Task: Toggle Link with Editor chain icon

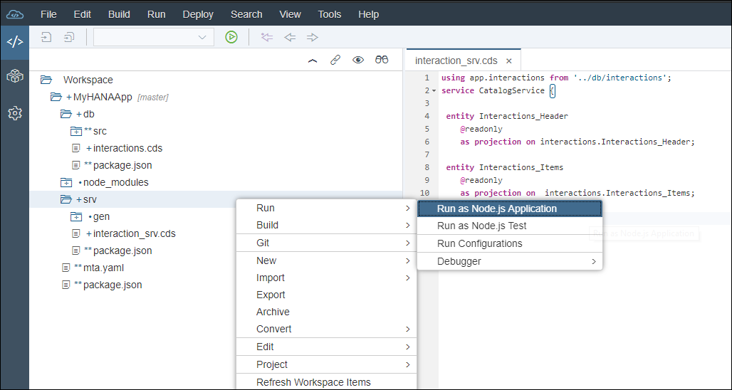Action: pyautogui.click(x=335, y=60)
